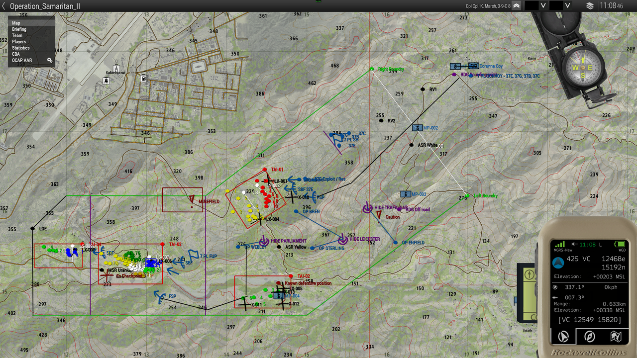The image size is (637, 358).
Task: Click the green signal strength bars on GPS
Action: 559,244
